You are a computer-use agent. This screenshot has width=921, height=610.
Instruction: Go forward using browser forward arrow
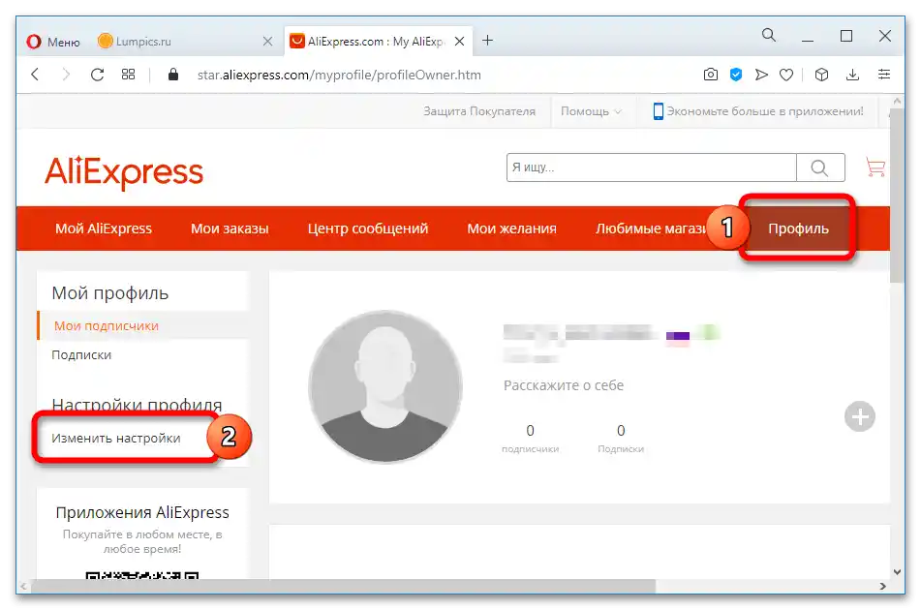(x=67, y=75)
